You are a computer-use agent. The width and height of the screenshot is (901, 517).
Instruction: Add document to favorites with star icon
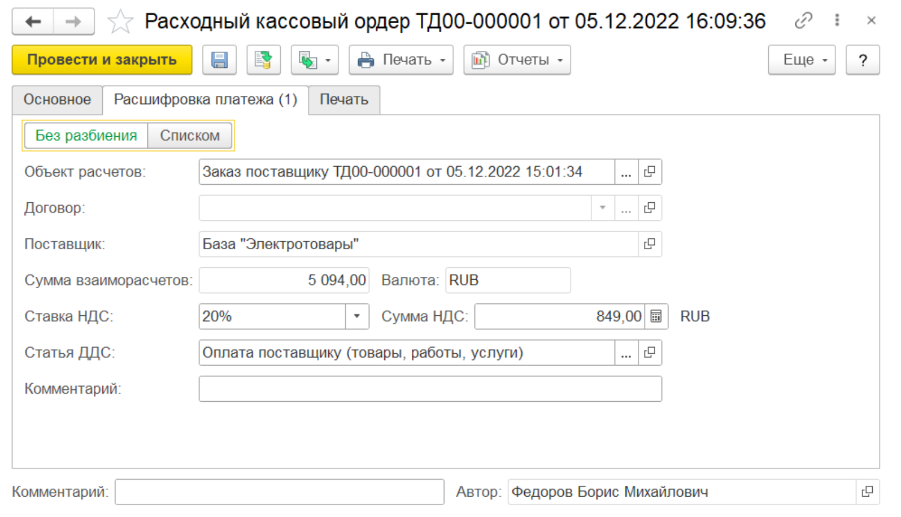pyautogui.click(x=120, y=22)
